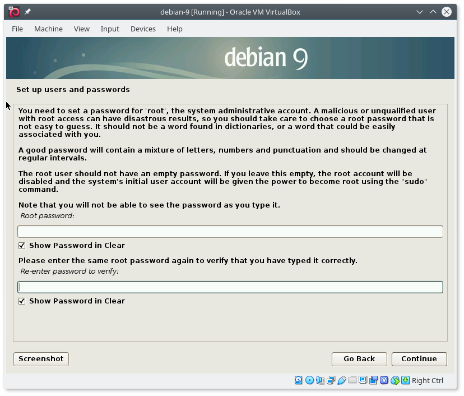Click the hard disk activity status icon

click(x=299, y=380)
